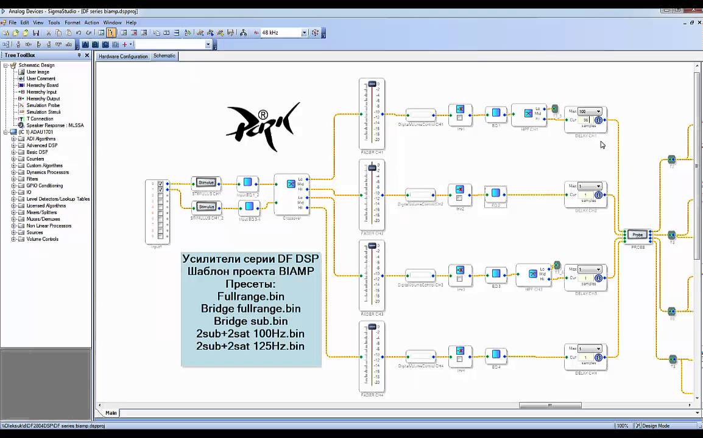
Task: Select the Schematic tab
Action: 164,56
